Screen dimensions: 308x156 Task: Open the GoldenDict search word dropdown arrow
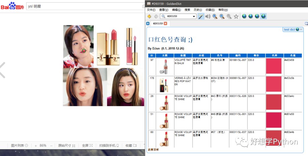click(194, 16)
